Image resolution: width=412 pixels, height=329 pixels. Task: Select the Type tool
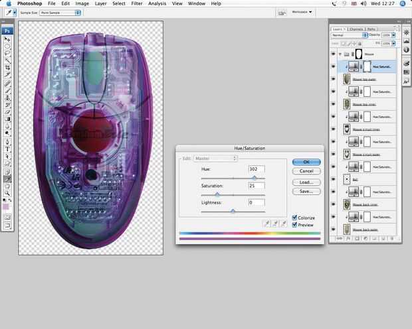7,149
